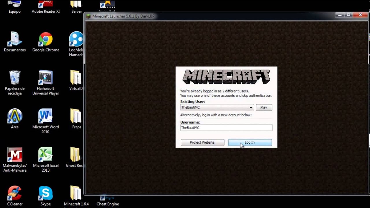Click Minecraft Launcher title bar block icon

[x=88, y=16]
